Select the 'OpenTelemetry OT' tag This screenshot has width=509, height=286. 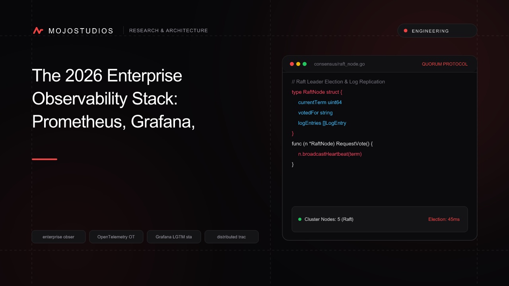116,237
